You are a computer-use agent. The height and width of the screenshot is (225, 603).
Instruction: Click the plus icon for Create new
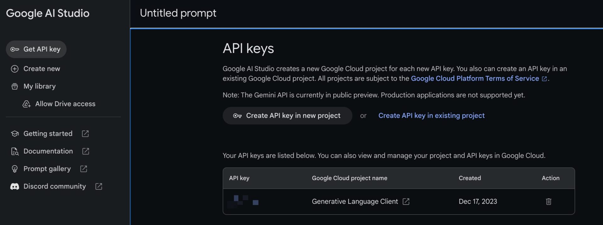(x=15, y=69)
